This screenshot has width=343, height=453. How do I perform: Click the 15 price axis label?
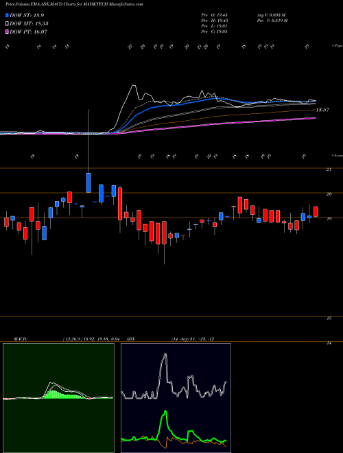[x=329, y=318]
